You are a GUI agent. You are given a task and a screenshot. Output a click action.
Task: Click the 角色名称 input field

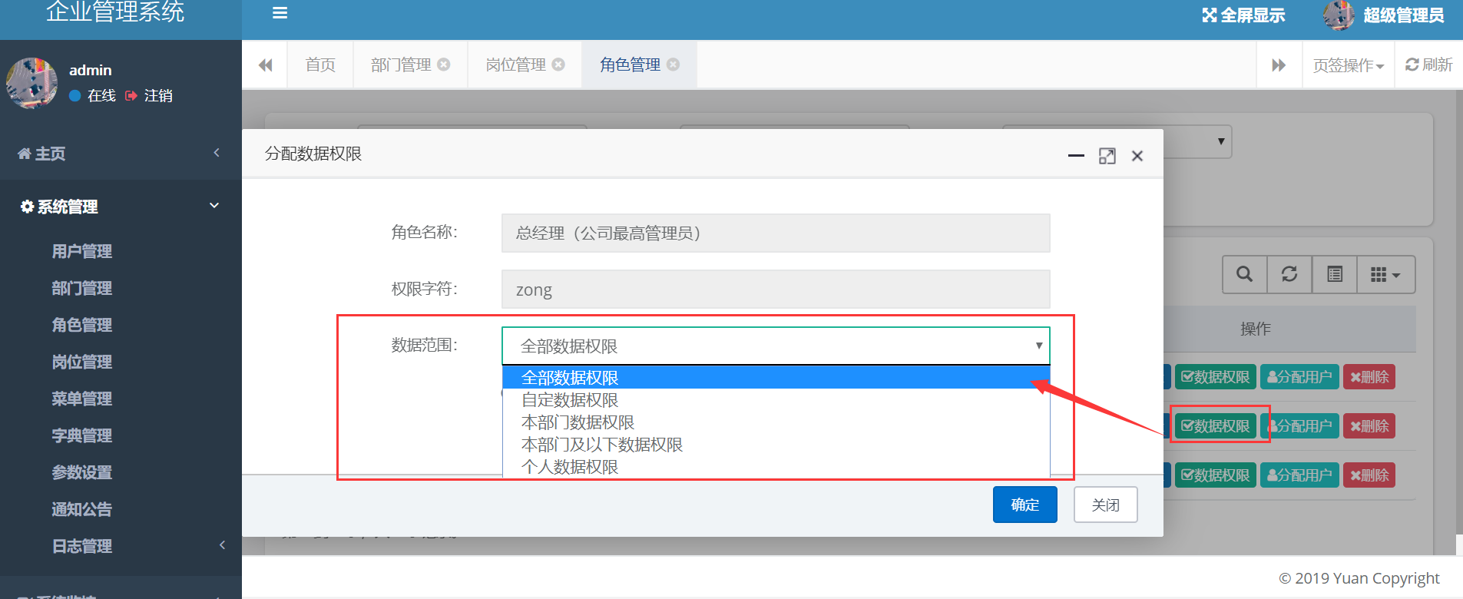776,233
